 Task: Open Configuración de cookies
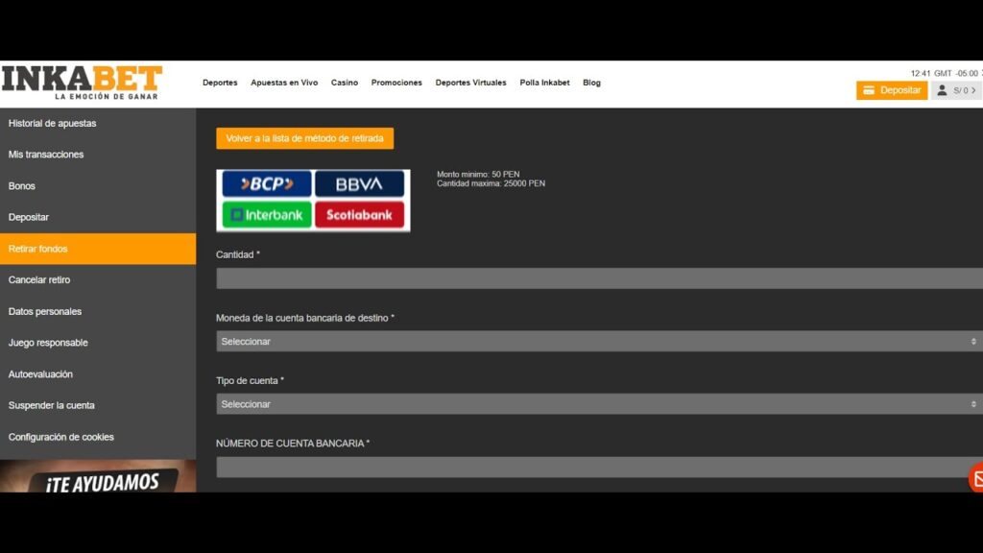tap(98, 437)
